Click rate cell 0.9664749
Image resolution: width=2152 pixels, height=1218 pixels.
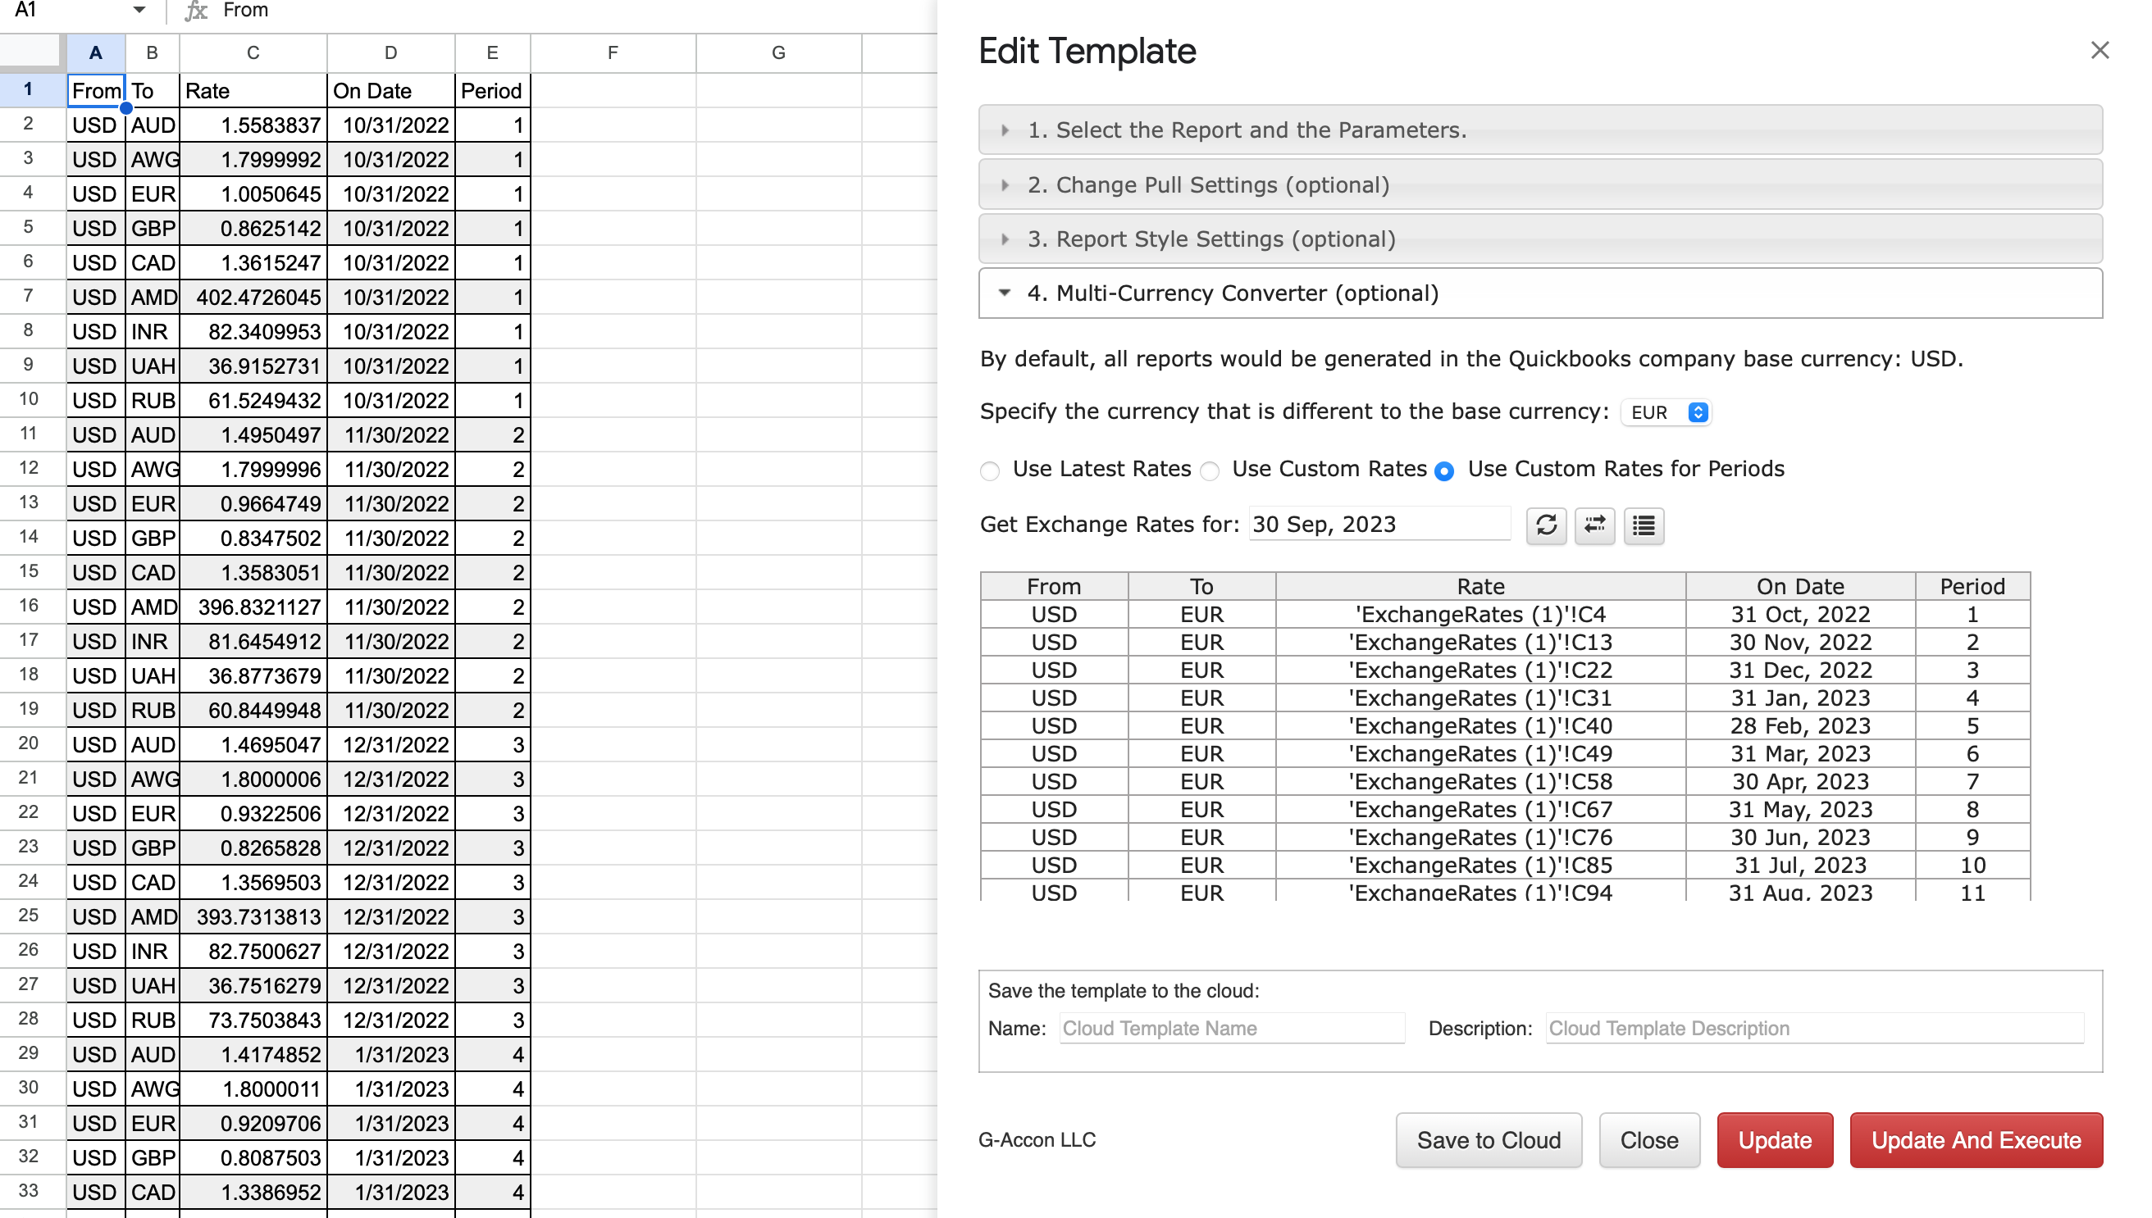(x=253, y=503)
